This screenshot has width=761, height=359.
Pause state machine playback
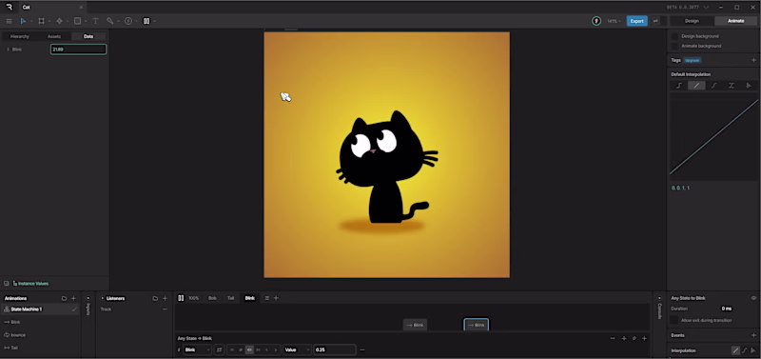tap(181, 298)
